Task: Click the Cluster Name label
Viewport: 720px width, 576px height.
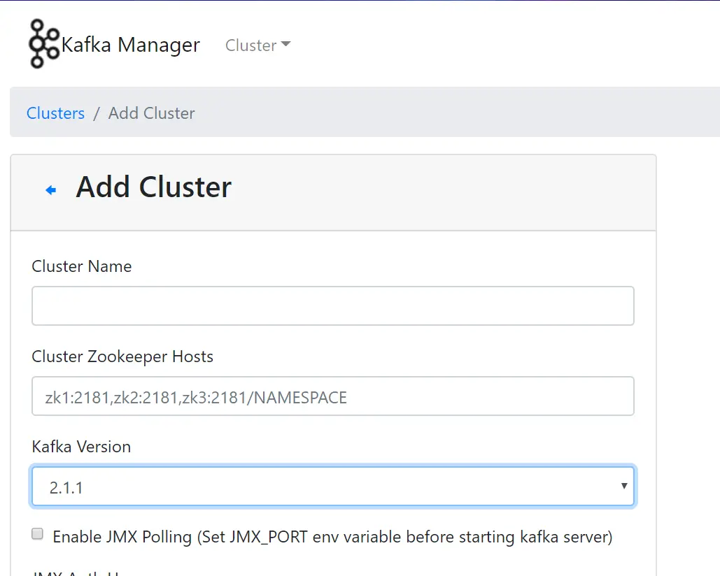Action: coord(81,266)
